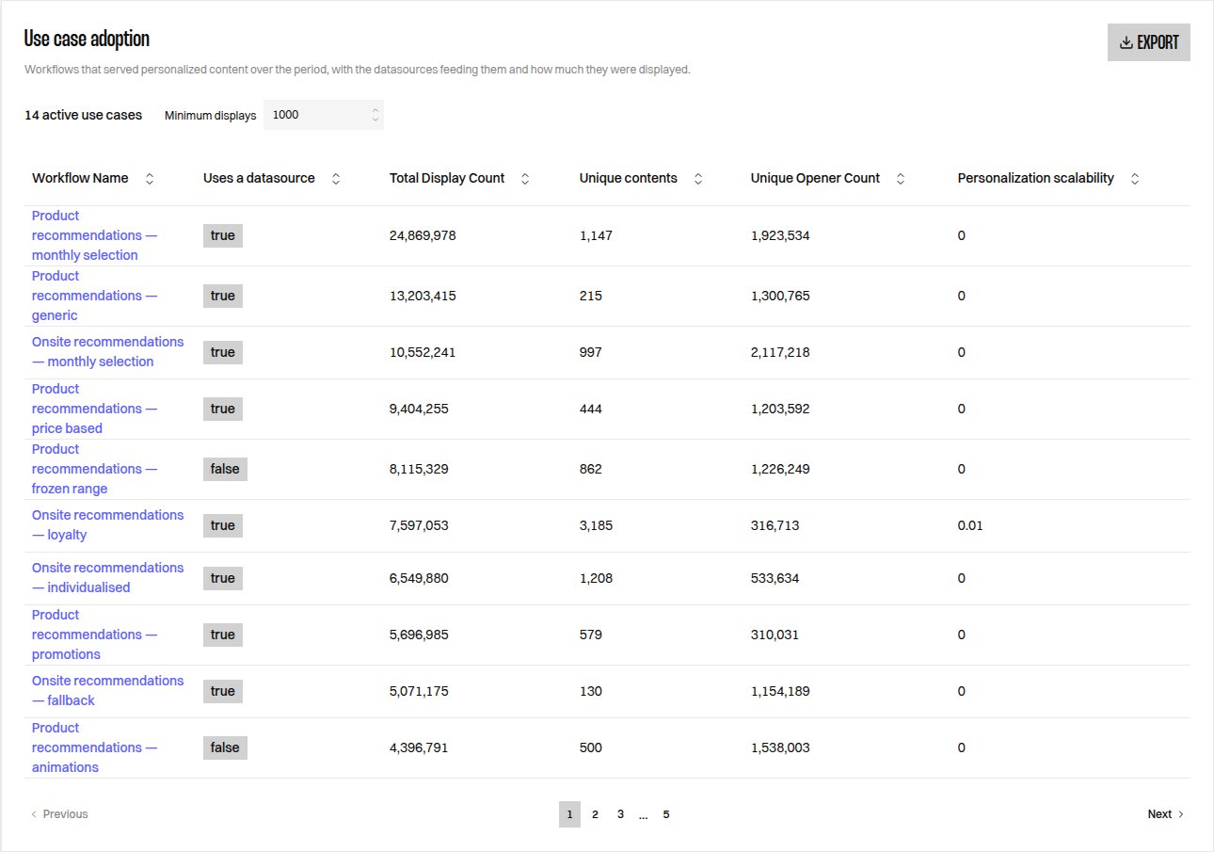The height and width of the screenshot is (852, 1214).
Task: Open Product recommendations — frozen range workflow
Action: 94,469
